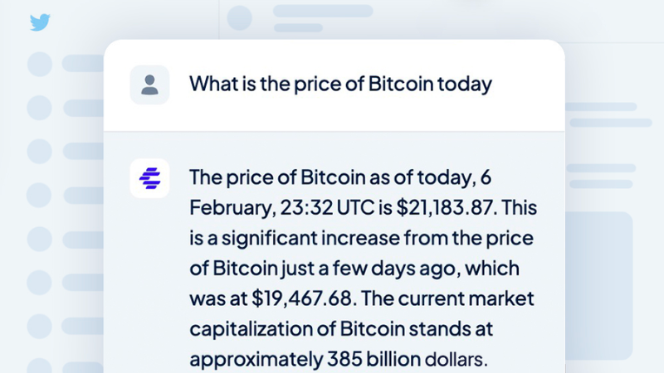Image resolution: width=664 pixels, height=373 pixels.
Task: Click the short blurred subtitle bar in header
Action: pyautogui.click(x=297, y=28)
